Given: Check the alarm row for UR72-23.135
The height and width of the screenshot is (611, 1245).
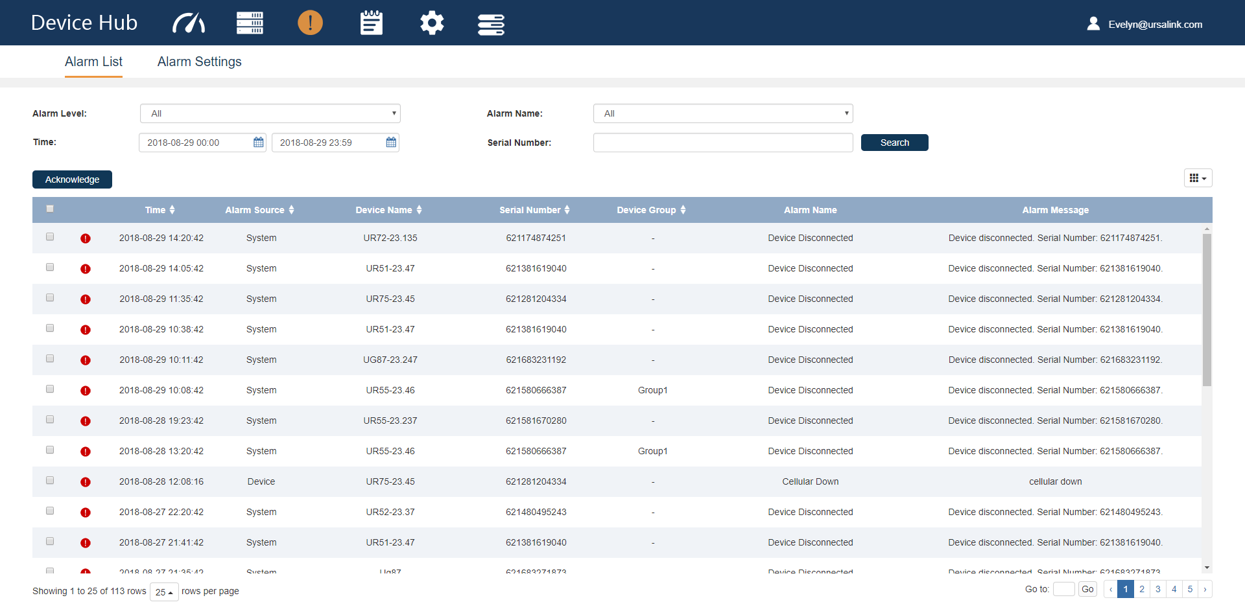Looking at the screenshot, I should (x=50, y=237).
